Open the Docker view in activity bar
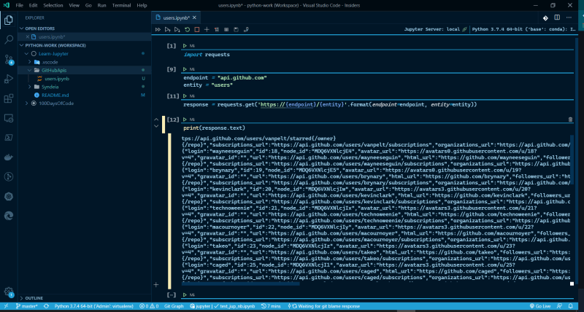 [9, 157]
